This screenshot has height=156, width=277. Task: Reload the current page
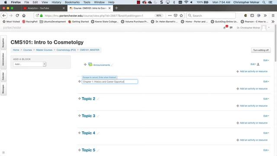tap(17, 16)
